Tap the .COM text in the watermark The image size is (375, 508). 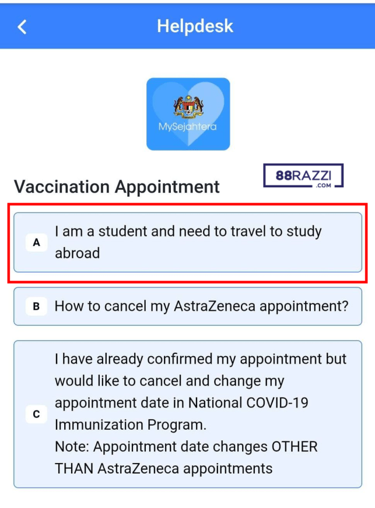pyautogui.click(x=324, y=185)
